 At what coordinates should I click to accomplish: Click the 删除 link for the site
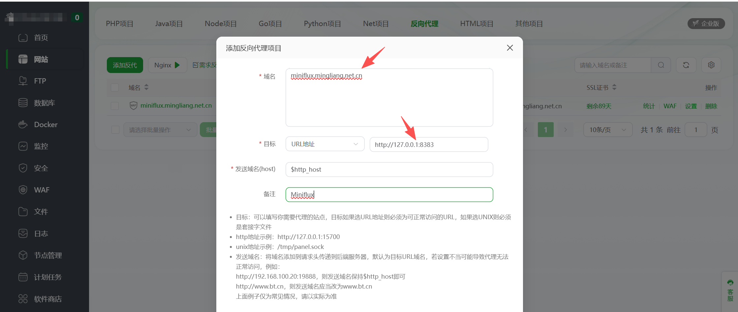tap(711, 106)
